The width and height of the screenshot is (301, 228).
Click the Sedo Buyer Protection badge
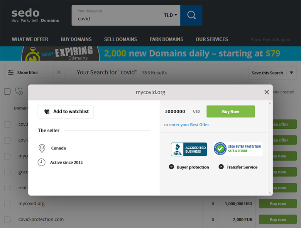[x=238, y=149]
